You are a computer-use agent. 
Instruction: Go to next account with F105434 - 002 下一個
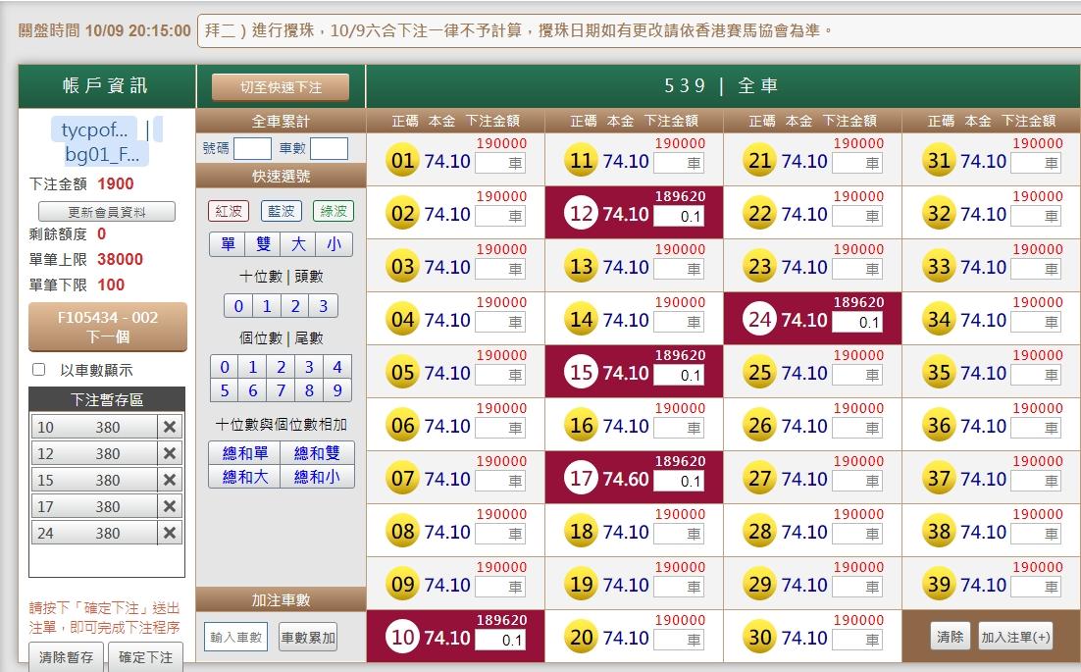pyautogui.click(x=108, y=327)
